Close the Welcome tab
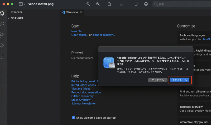The image size is (211, 125). 81,12
